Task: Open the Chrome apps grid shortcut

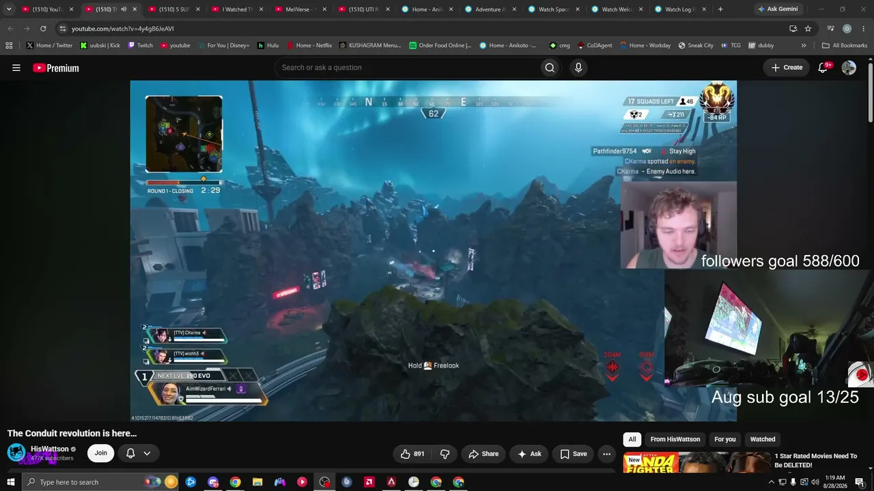Action: click(9, 46)
